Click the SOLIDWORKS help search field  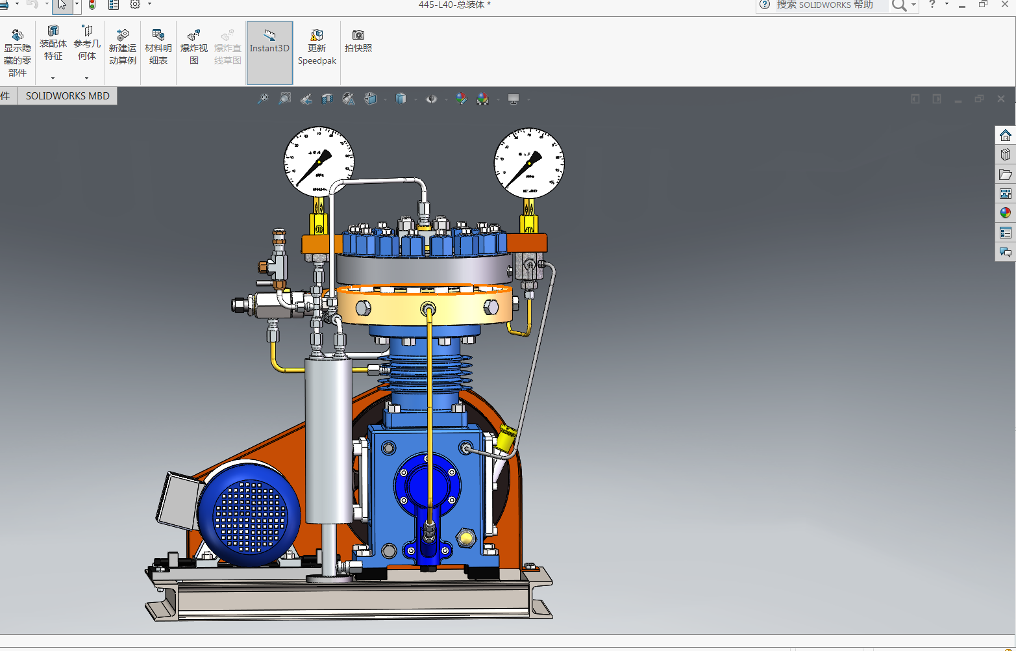[828, 5]
